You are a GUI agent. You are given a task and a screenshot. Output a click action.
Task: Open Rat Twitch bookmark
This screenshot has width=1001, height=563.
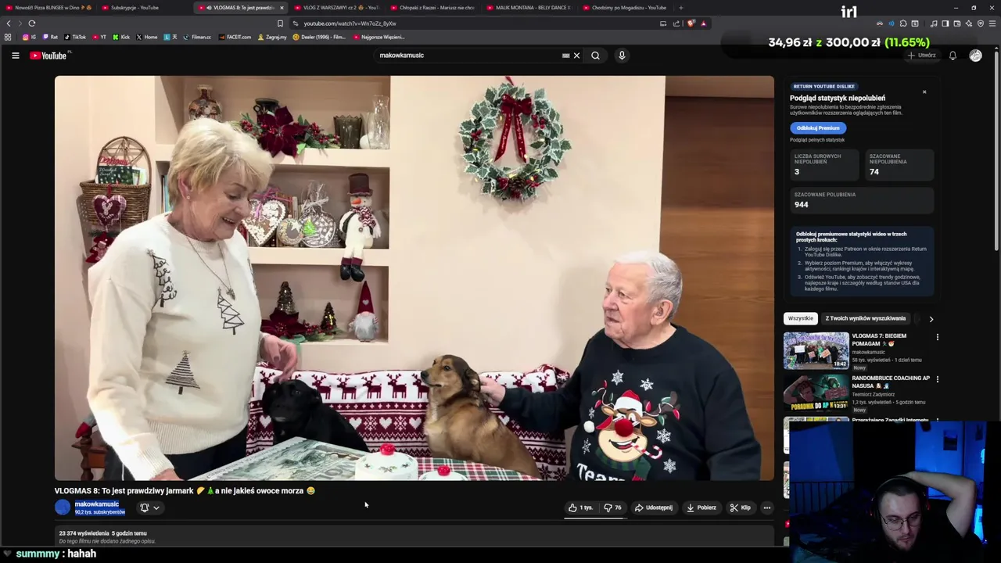pyautogui.click(x=50, y=37)
